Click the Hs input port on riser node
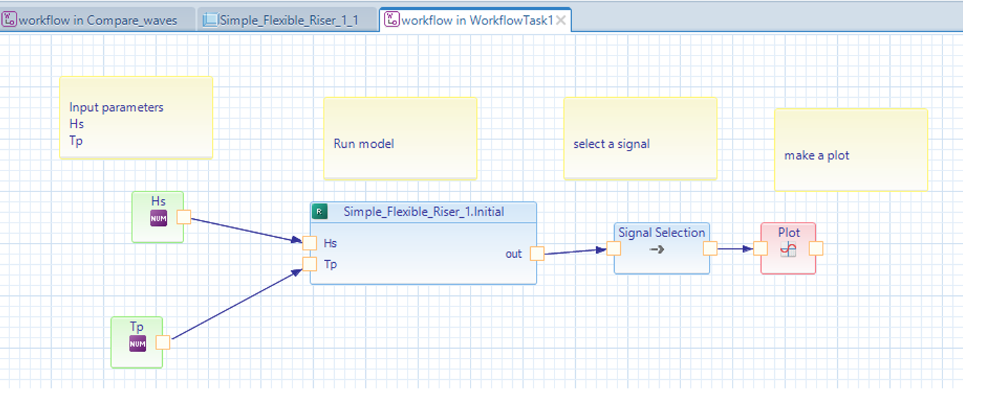Screen dimensions: 988x395 [x=309, y=243]
